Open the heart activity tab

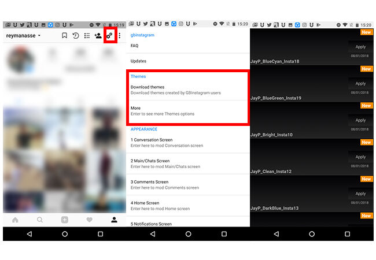(90, 220)
